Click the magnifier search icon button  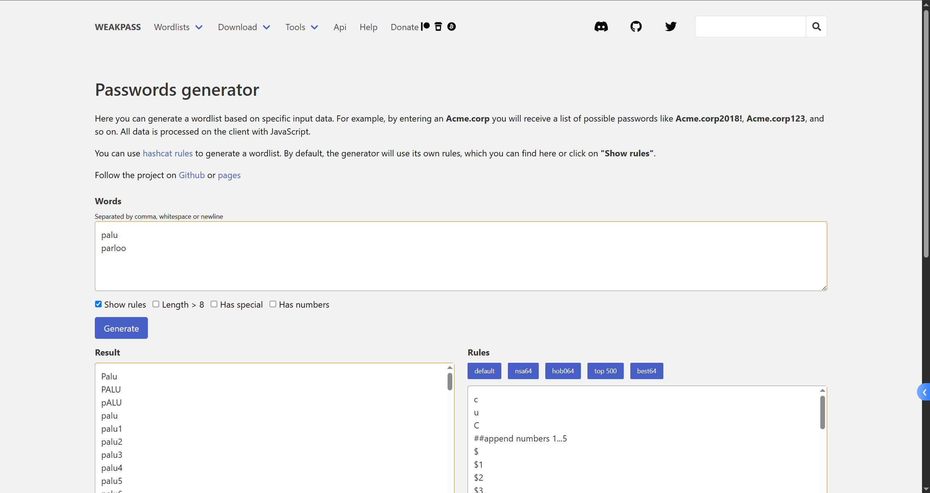point(816,26)
